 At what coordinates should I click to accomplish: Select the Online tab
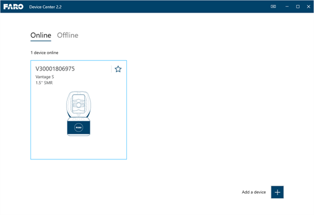pos(41,35)
